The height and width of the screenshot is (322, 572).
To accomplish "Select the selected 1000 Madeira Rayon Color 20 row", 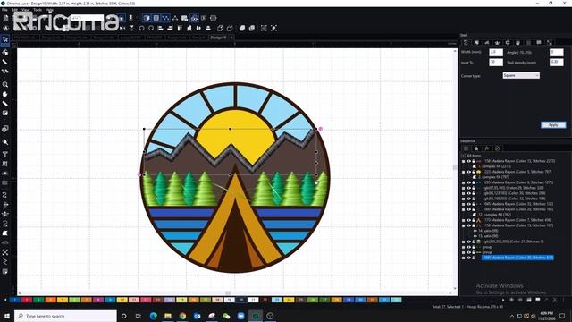I will [x=517, y=258].
